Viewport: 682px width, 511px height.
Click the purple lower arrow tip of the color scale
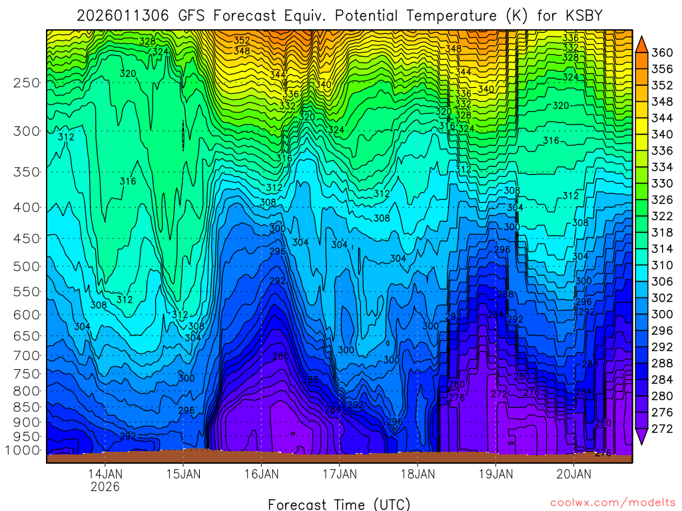click(x=641, y=436)
